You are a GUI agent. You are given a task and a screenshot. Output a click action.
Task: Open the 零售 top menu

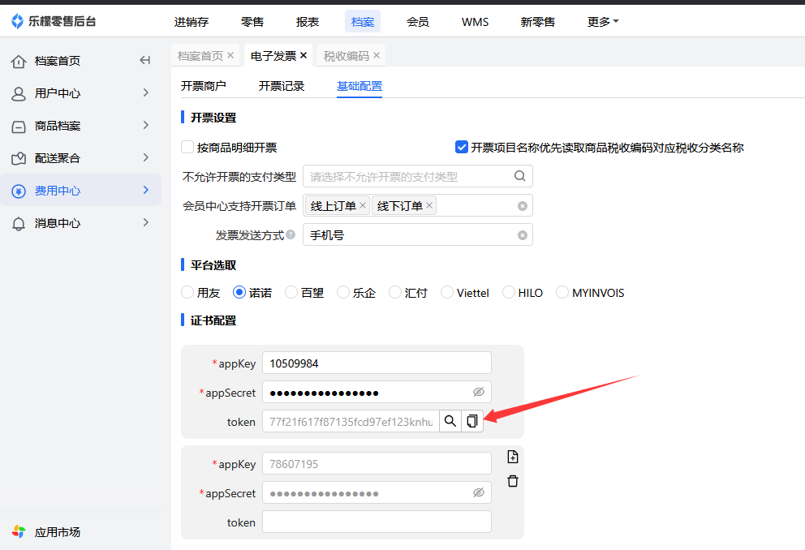(x=252, y=22)
